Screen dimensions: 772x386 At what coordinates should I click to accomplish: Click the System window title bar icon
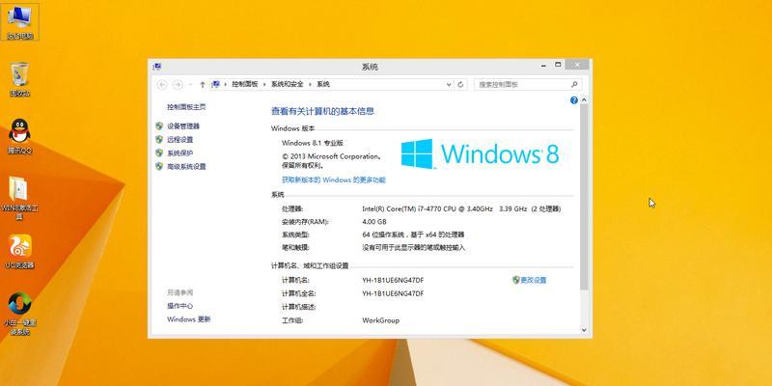point(157,67)
